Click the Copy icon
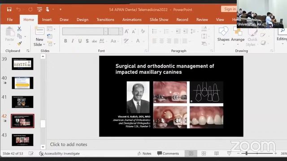 19,36
